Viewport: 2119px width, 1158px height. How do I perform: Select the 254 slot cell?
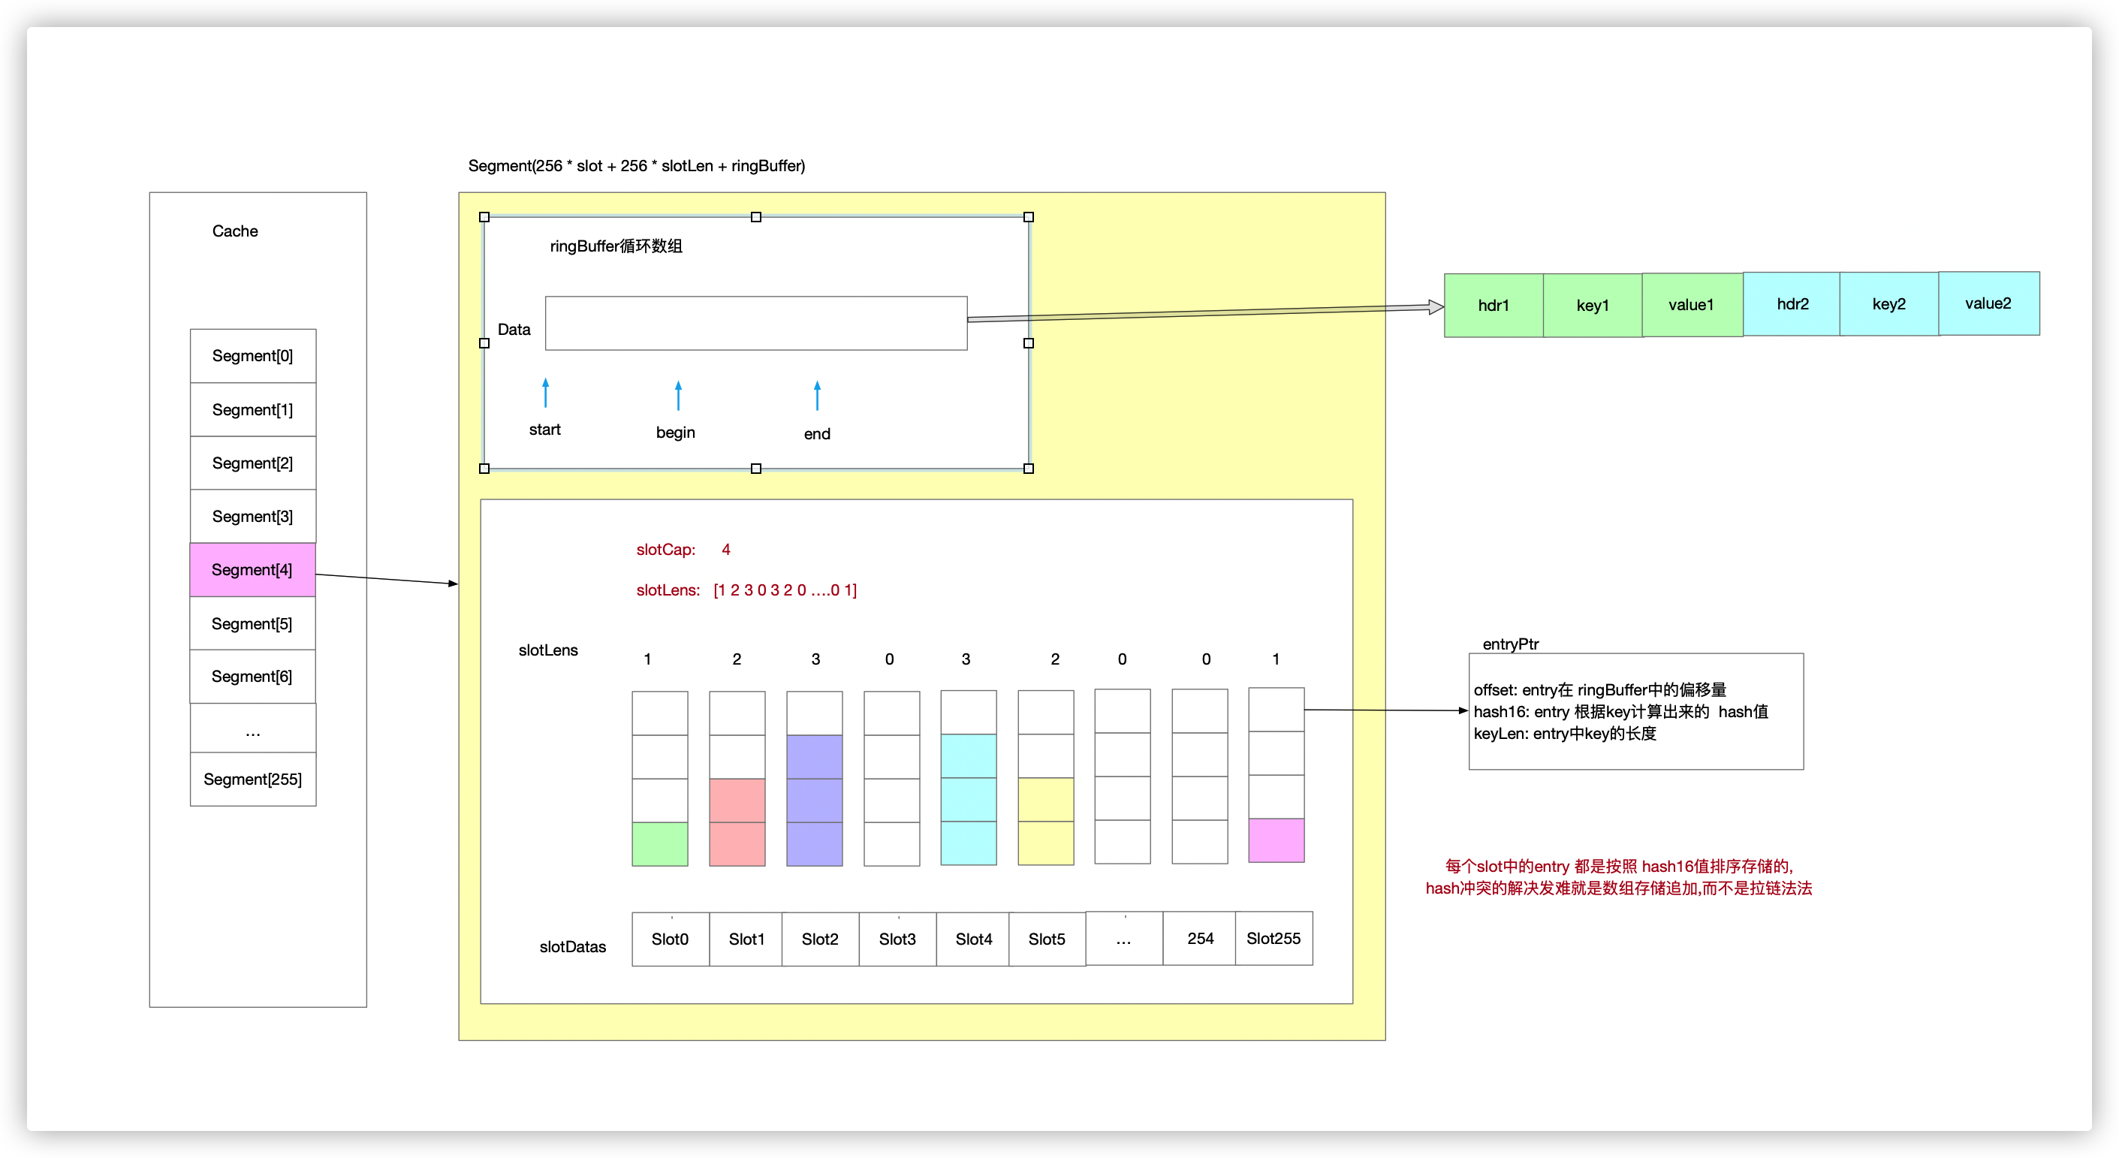[x=1199, y=939]
